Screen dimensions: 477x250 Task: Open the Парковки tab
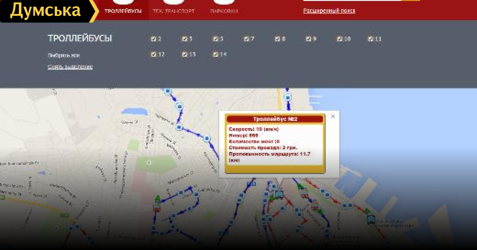(224, 11)
